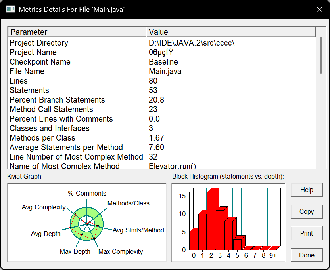This screenshot has height=270, width=330.
Task: Select the Project Name row
Action: (x=162, y=52)
